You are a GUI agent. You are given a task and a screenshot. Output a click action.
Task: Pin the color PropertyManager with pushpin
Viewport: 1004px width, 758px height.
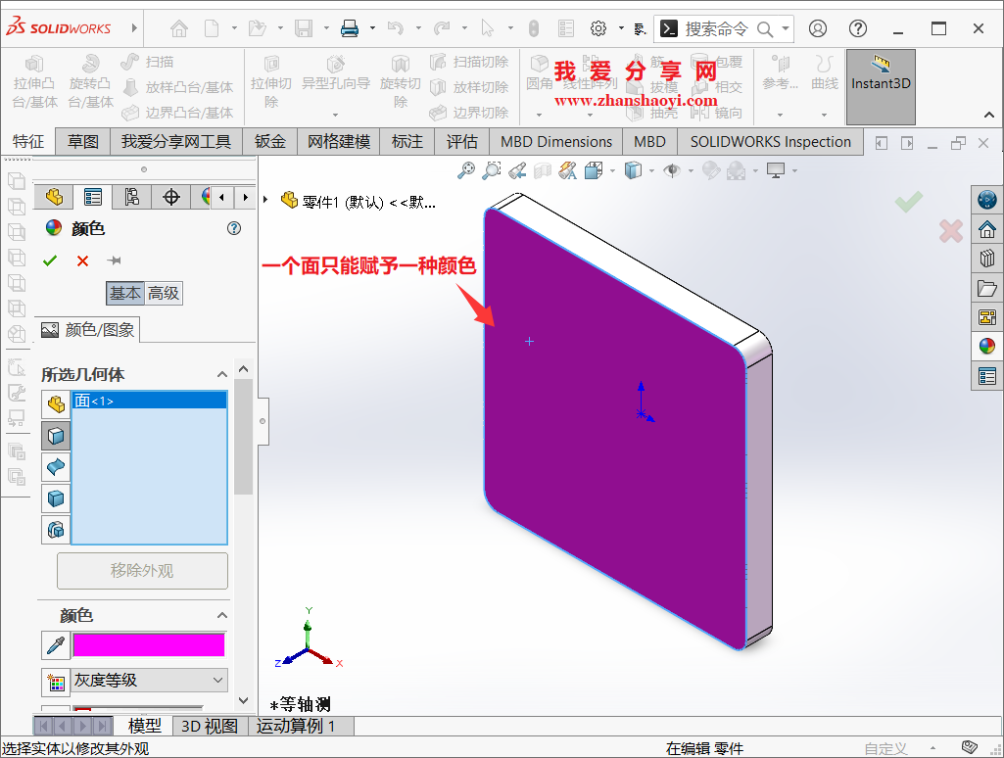114,260
